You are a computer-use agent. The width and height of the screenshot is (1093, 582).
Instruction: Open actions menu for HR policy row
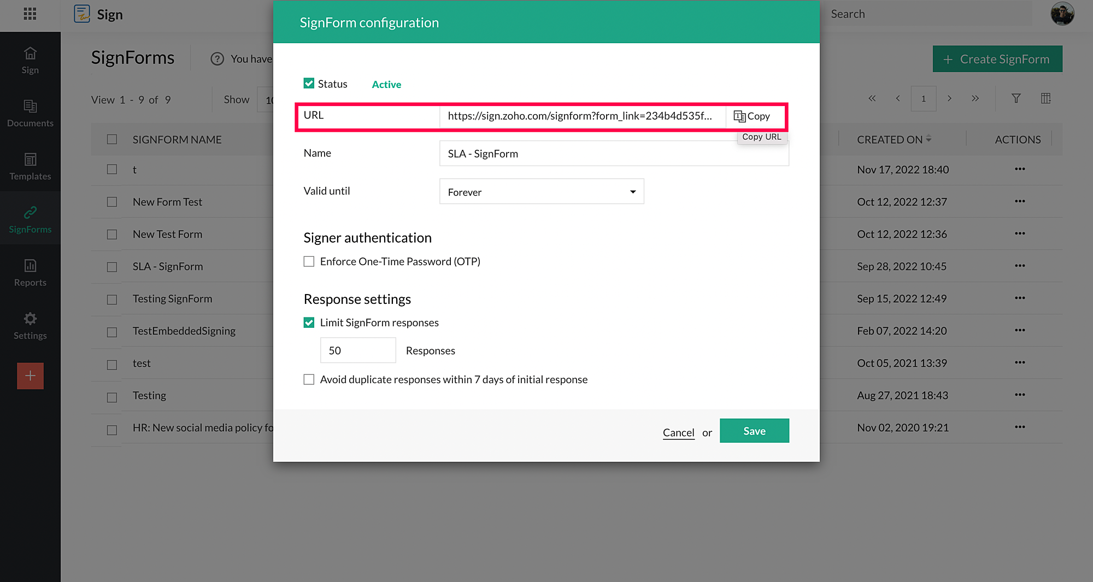[x=1020, y=427]
